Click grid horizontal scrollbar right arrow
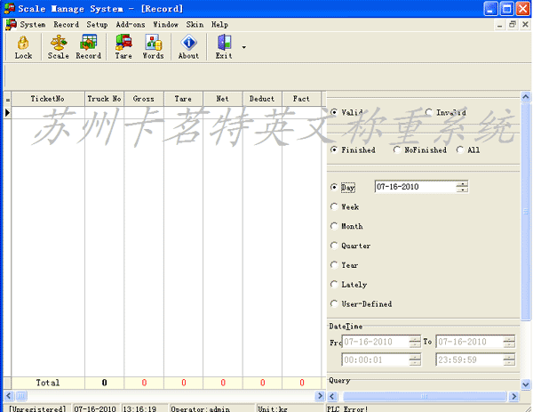The width and height of the screenshot is (533, 412). (320, 396)
